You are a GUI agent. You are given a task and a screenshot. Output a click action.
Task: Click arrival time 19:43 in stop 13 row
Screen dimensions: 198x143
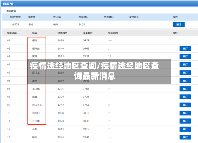click(61, 137)
